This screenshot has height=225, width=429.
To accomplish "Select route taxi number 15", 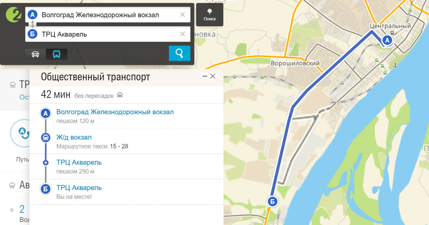I will pos(113,146).
